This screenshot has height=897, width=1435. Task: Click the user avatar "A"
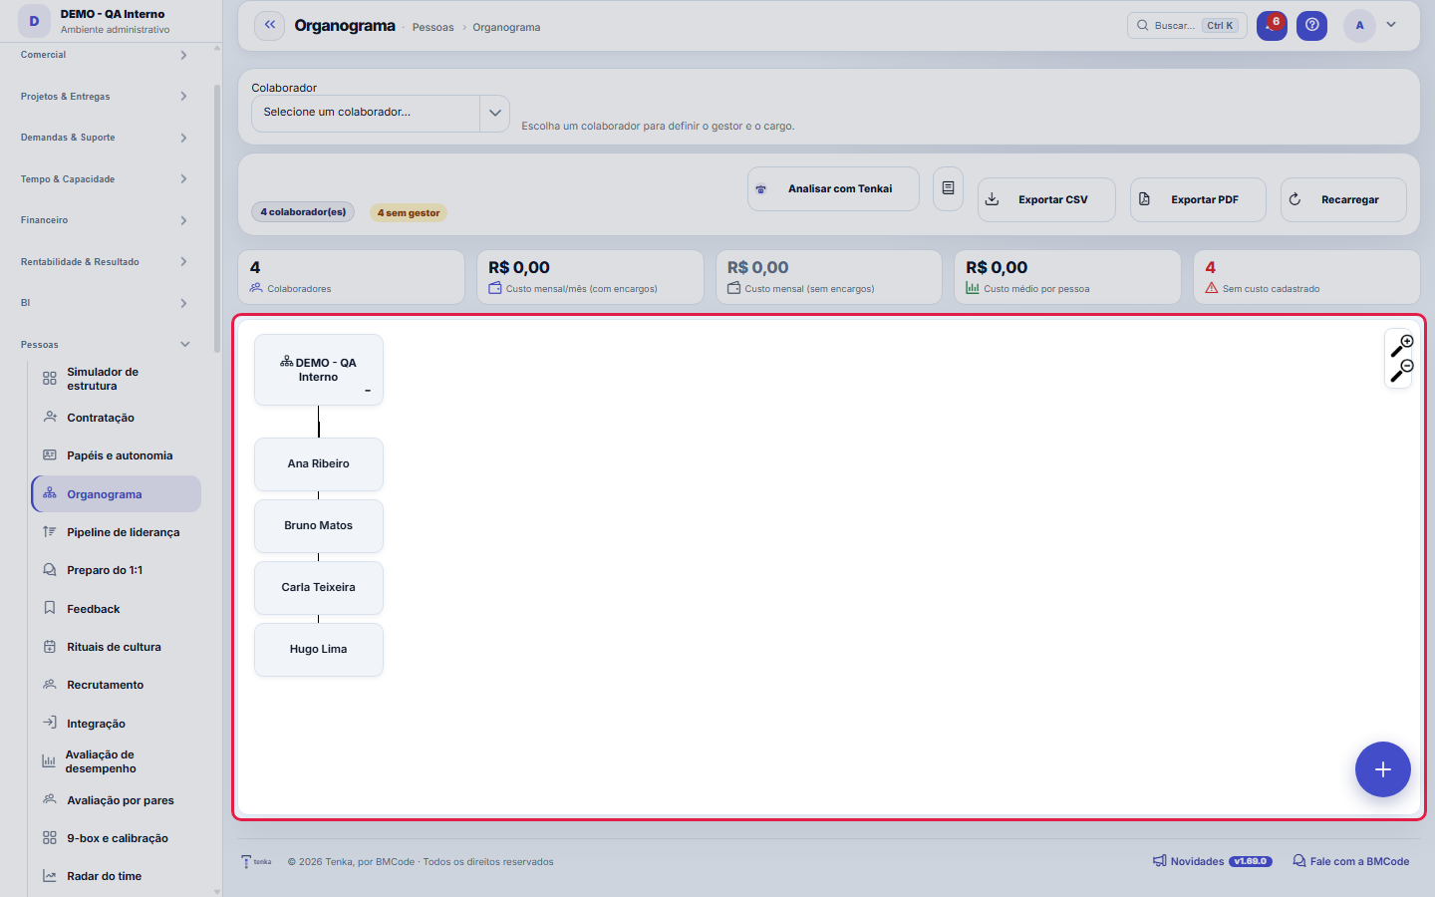point(1359,26)
